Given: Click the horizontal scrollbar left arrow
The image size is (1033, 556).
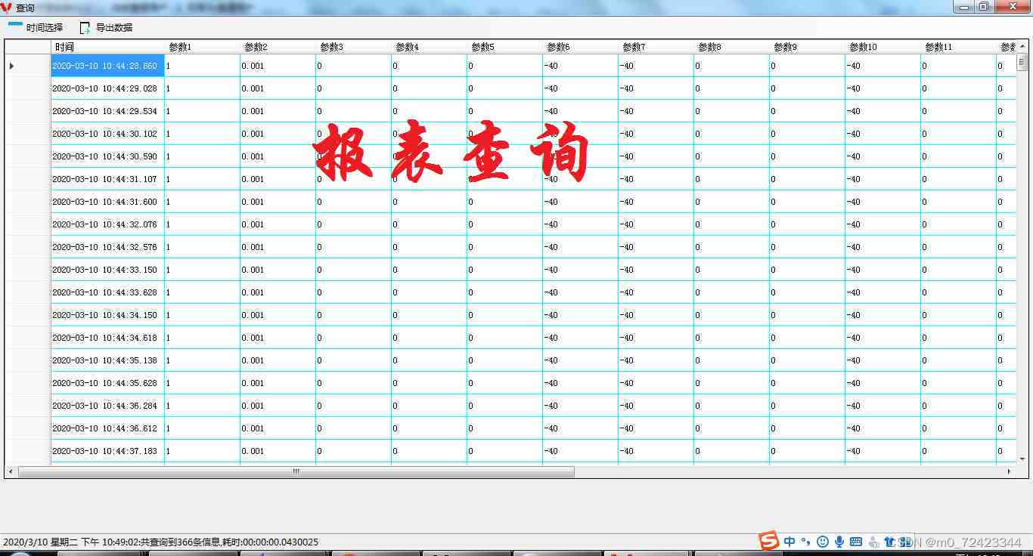Looking at the screenshot, I should pos(11,471).
